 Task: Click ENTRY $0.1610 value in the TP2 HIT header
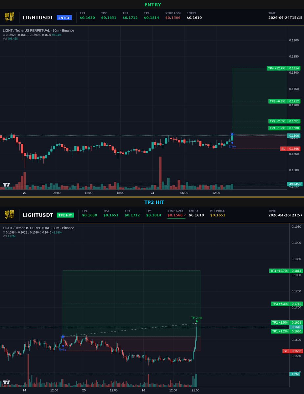[197, 215]
